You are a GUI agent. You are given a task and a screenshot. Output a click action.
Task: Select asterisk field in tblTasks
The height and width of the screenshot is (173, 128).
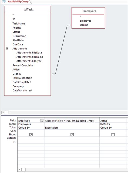[x=13, y=15]
